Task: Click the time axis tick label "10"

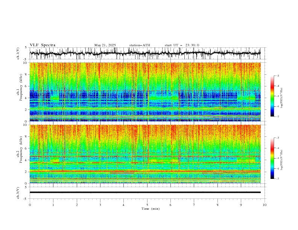Action: [x=265, y=205]
